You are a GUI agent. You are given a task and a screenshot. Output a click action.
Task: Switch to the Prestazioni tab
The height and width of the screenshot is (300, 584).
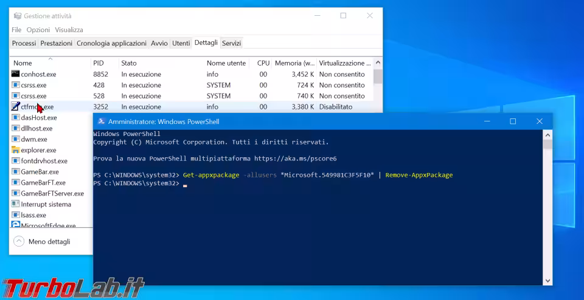point(56,43)
